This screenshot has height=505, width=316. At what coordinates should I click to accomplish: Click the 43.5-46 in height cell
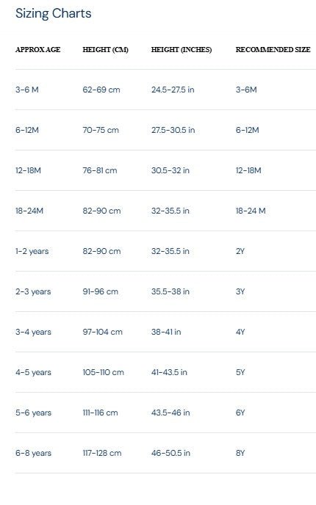[x=170, y=413]
